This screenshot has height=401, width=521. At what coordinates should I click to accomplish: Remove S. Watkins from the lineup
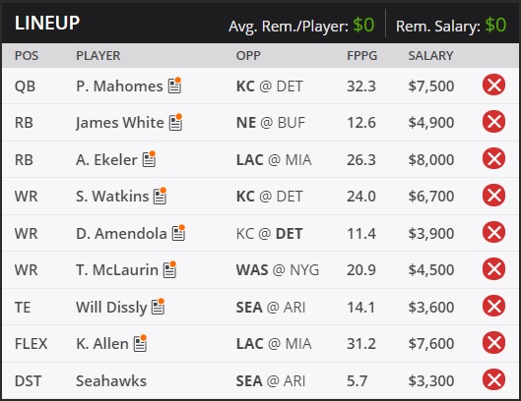(493, 195)
